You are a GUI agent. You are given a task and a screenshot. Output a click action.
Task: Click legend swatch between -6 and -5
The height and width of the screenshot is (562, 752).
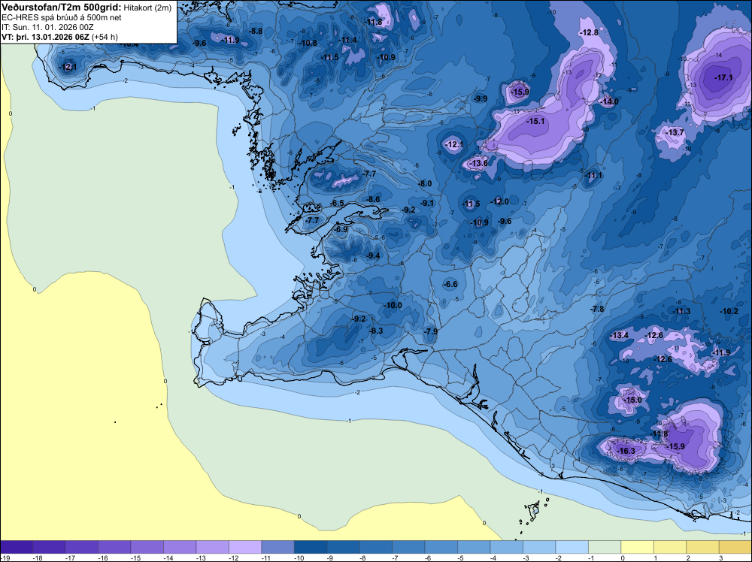441,547
